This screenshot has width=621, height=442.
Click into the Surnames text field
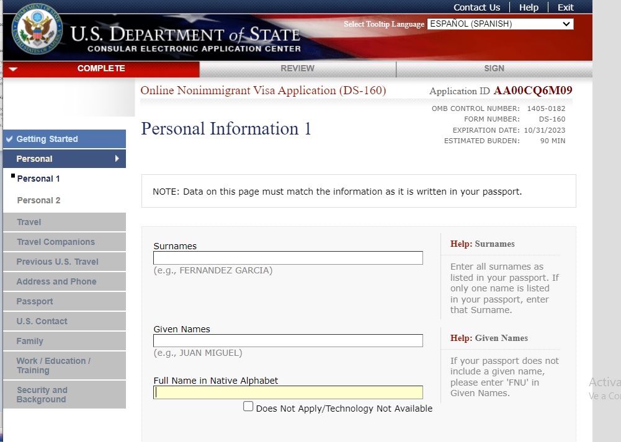pyautogui.click(x=288, y=258)
